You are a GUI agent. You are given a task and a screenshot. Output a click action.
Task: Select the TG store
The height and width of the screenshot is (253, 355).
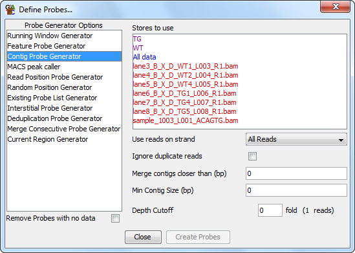(x=239, y=39)
